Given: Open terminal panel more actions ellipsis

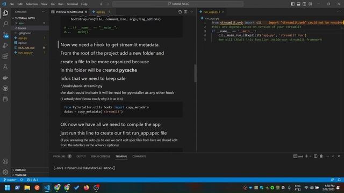Looking at the screenshot, I should (x=327, y=156).
